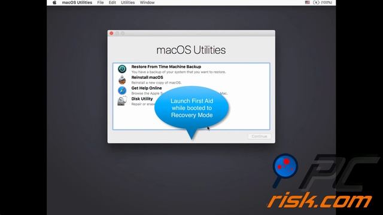Click the battery status icon

(316, 2)
